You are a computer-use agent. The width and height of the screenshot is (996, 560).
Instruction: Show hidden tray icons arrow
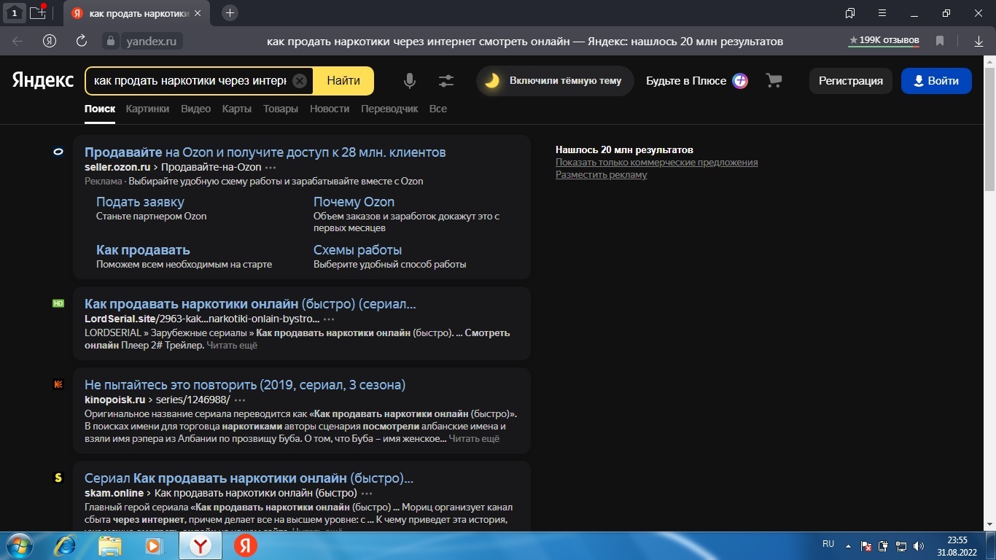848,545
